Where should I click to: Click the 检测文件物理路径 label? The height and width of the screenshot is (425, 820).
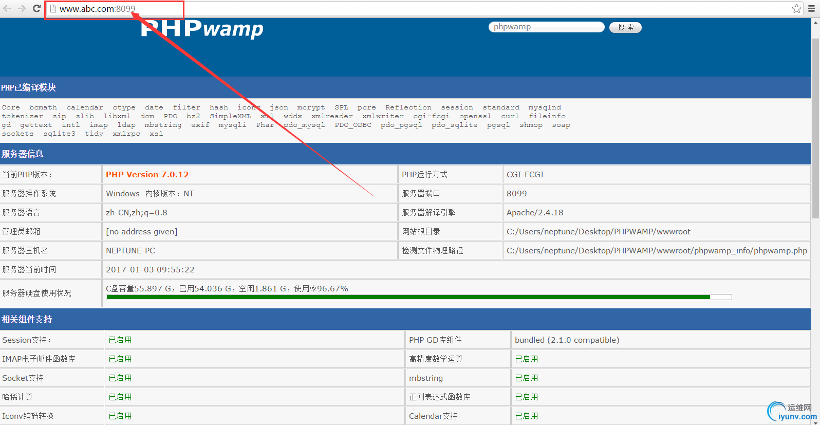click(x=433, y=250)
